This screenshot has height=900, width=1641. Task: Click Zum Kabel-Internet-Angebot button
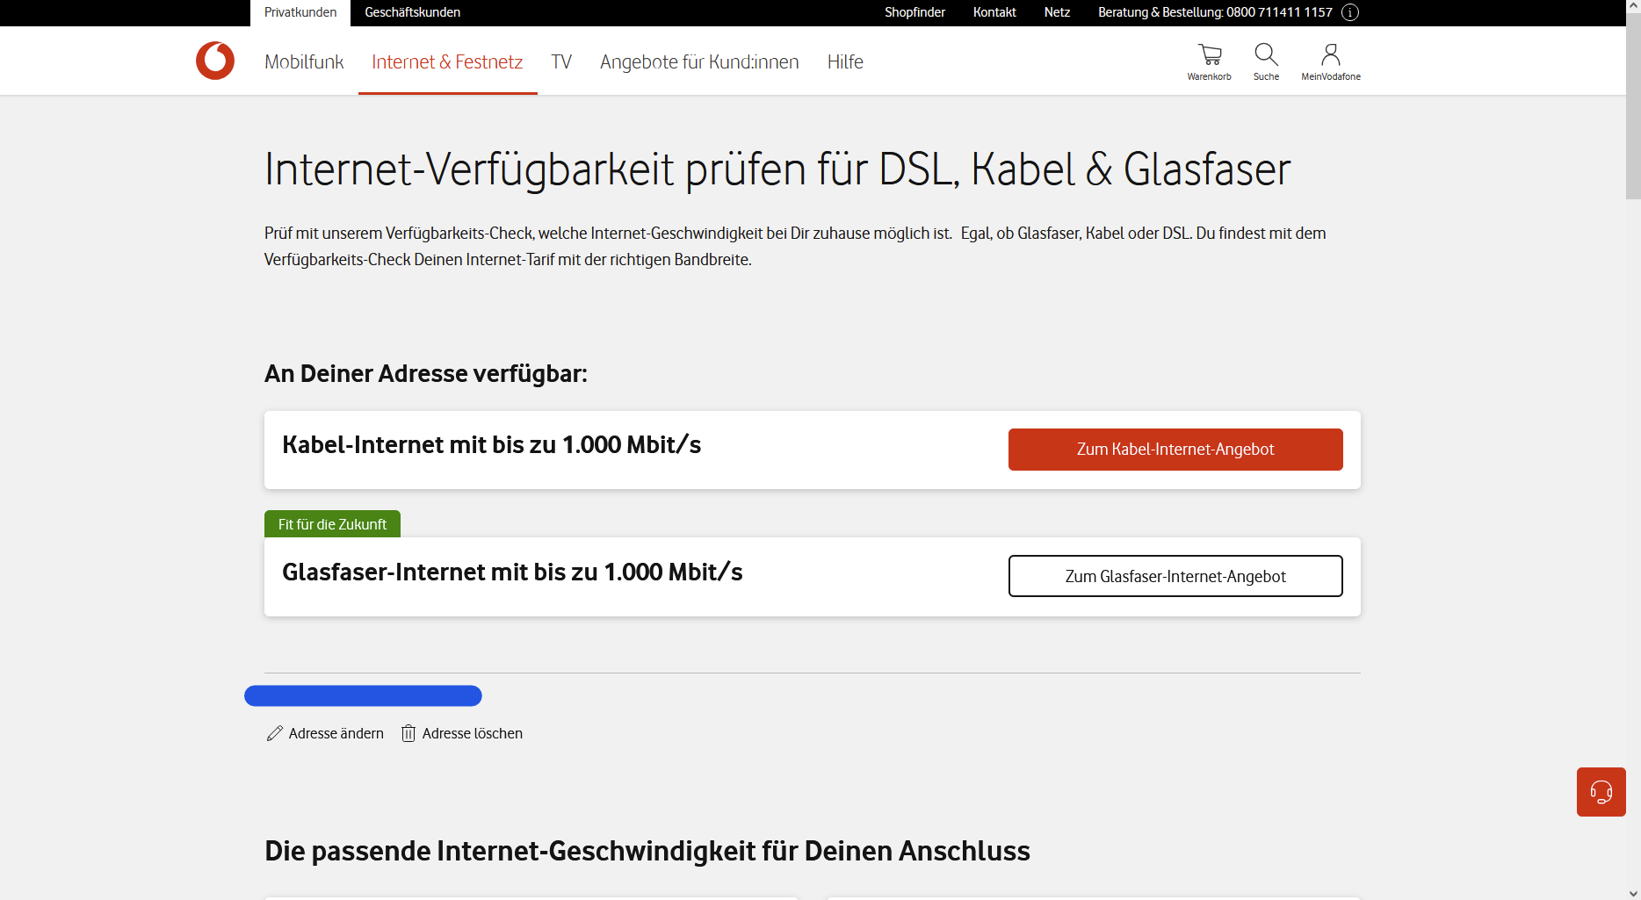(x=1175, y=450)
